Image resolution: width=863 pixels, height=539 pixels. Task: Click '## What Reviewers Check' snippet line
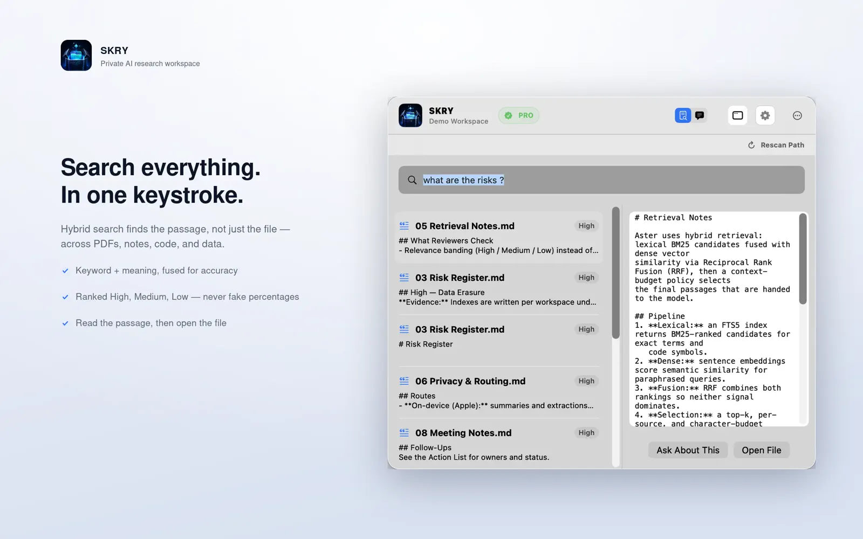point(446,241)
